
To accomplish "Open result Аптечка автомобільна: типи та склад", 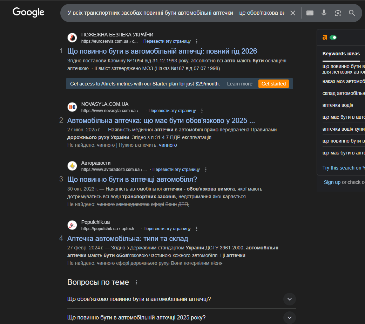I will 128,239.
